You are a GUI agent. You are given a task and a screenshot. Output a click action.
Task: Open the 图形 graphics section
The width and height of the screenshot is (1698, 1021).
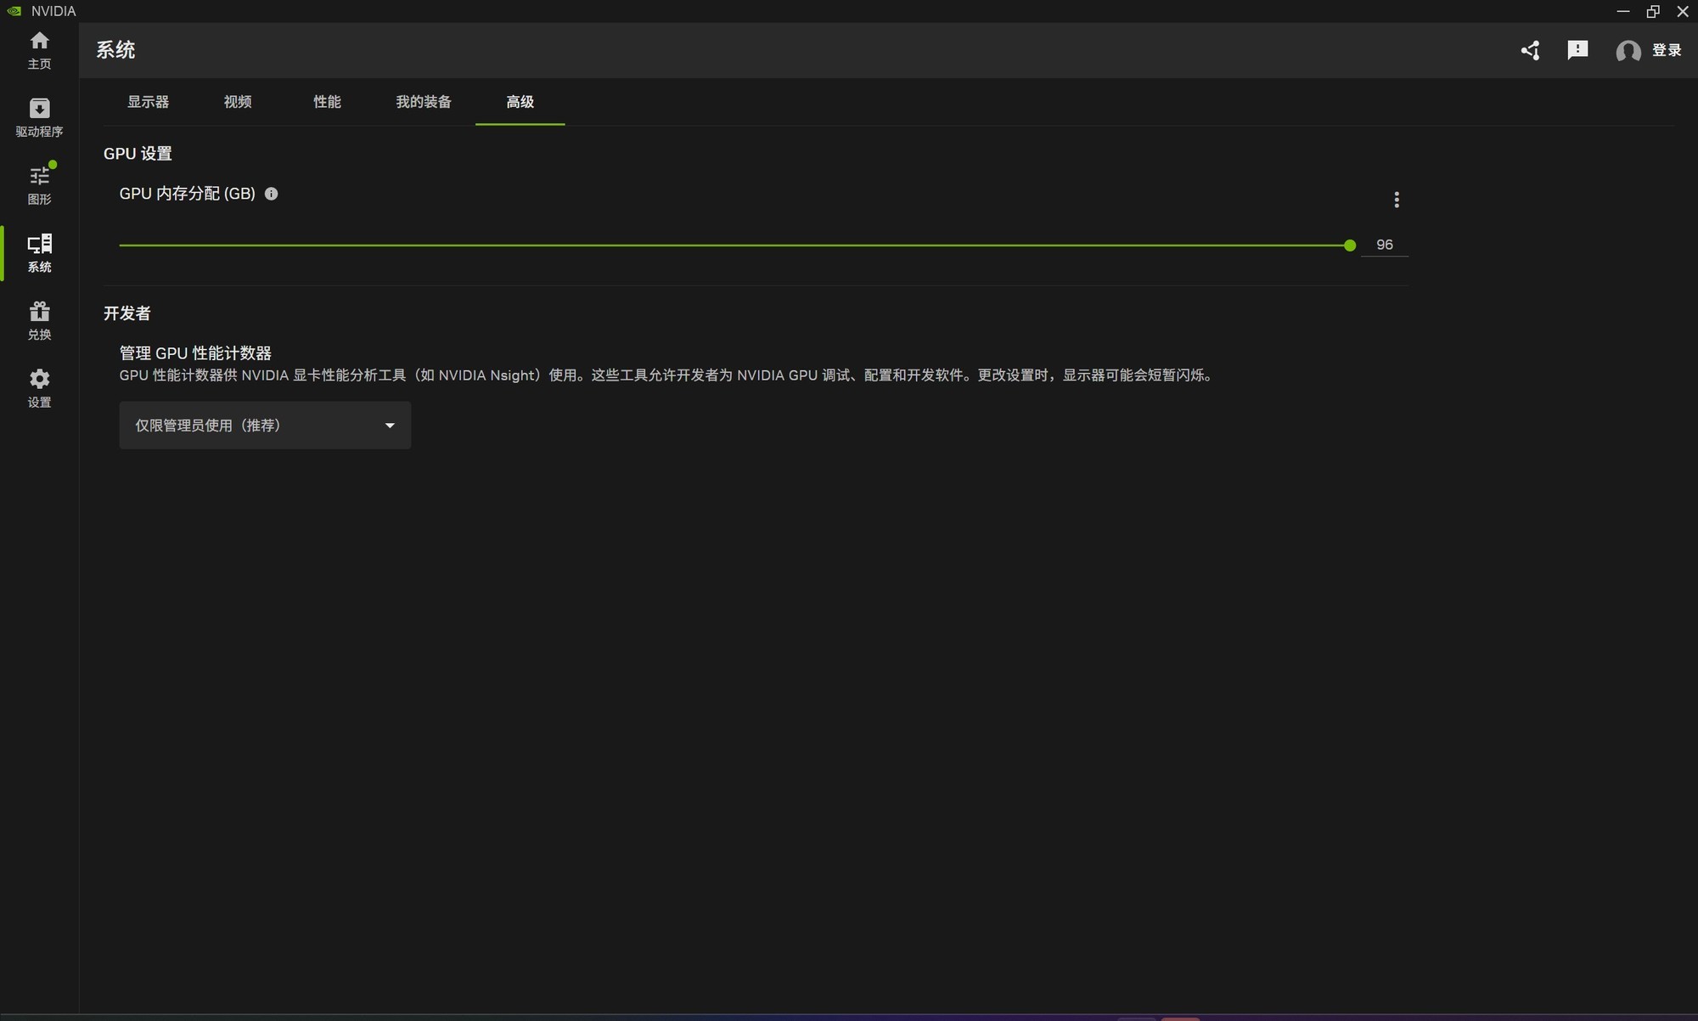click(39, 185)
